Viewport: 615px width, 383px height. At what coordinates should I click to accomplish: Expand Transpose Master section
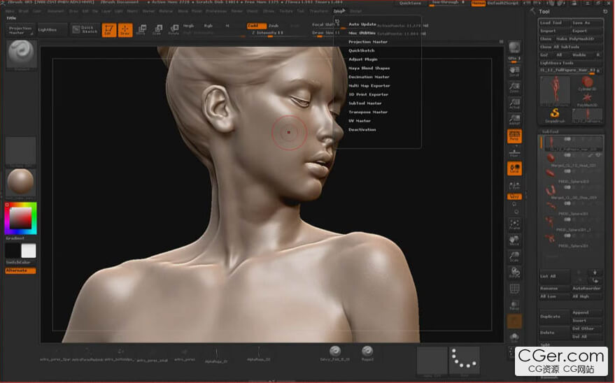pyautogui.click(x=368, y=112)
